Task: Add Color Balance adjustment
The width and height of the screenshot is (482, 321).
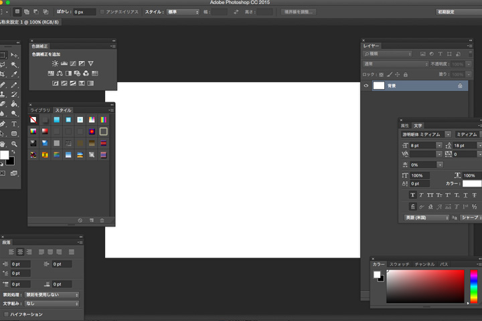Action: 60,73
